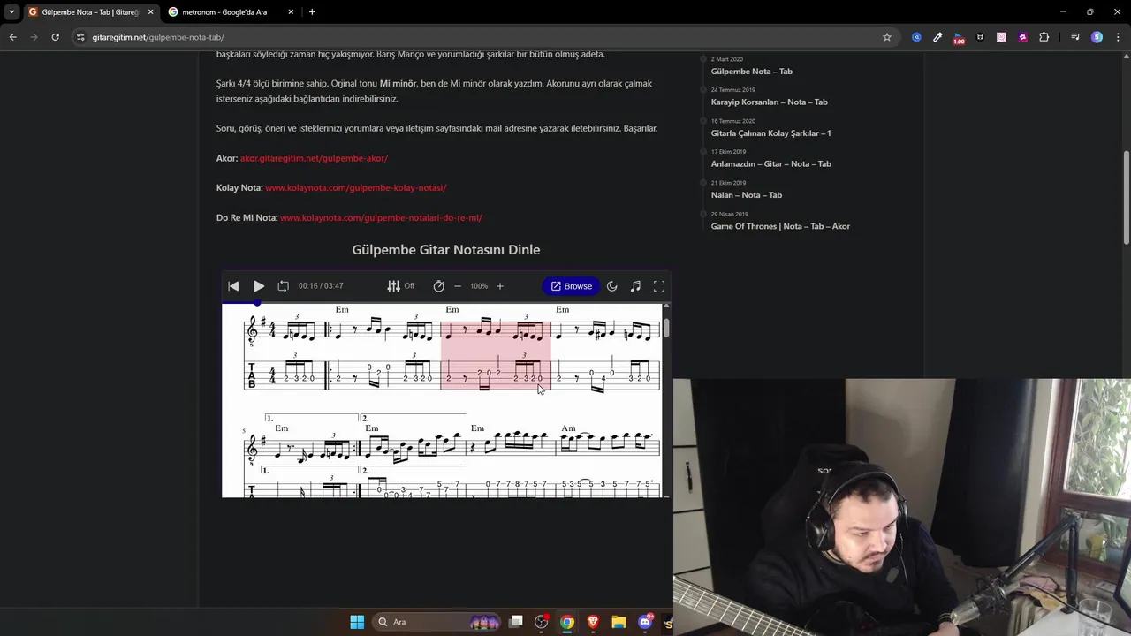This screenshot has width=1131, height=636.
Task: Click the address bar URL field
Action: (x=486, y=37)
